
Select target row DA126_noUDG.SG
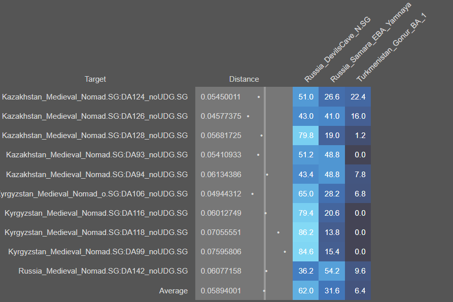click(95, 116)
